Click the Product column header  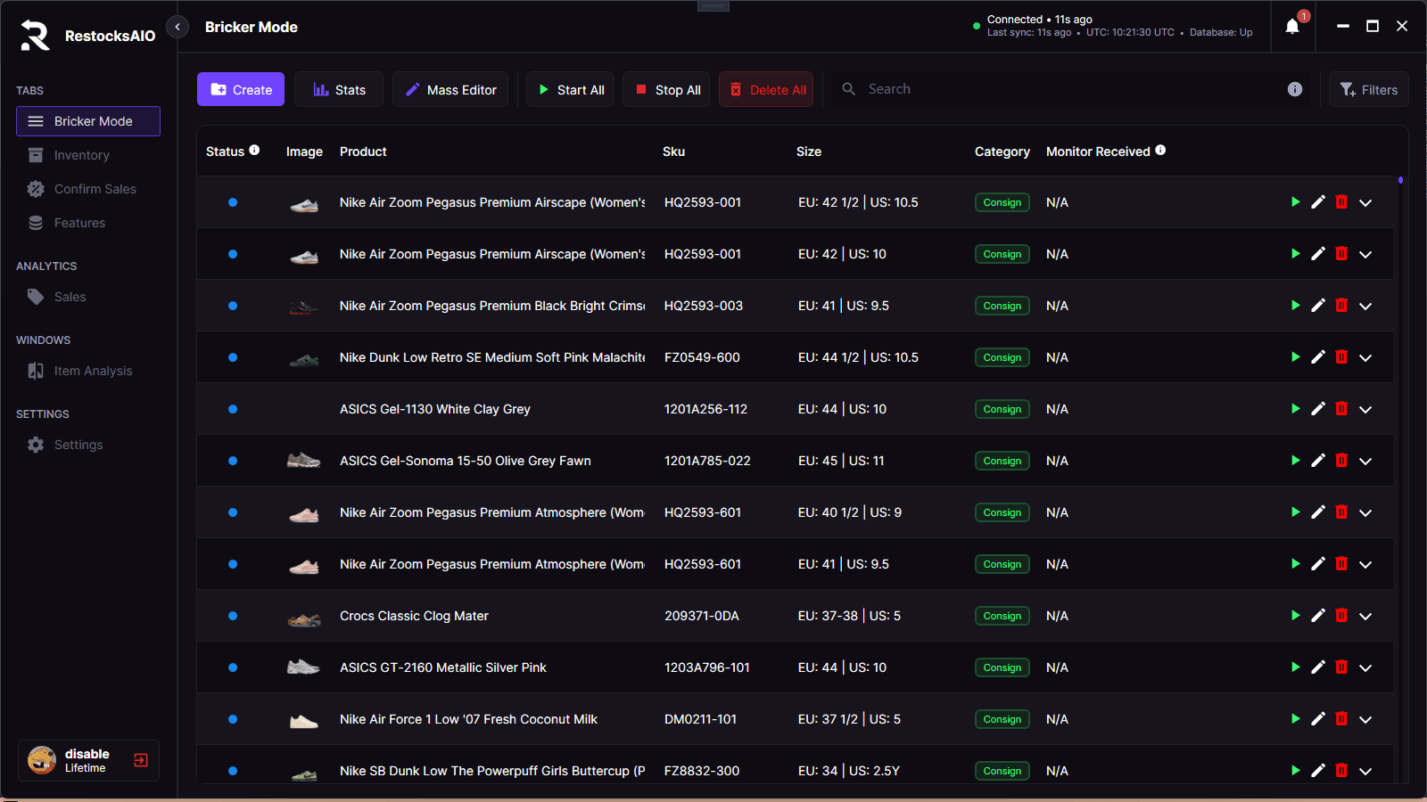(363, 151)
